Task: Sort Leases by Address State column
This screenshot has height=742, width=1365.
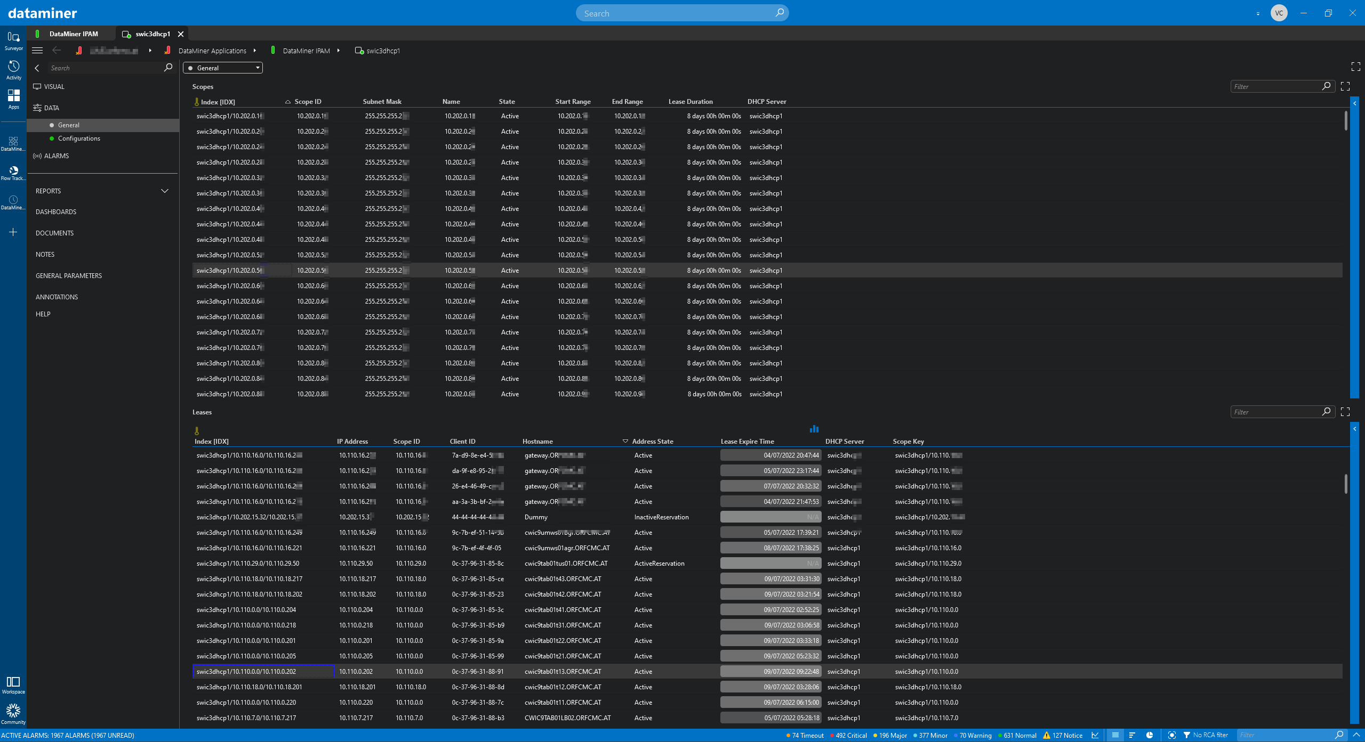Action: click(653, 442)
